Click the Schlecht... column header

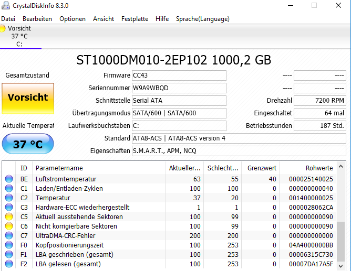(223, 168)
